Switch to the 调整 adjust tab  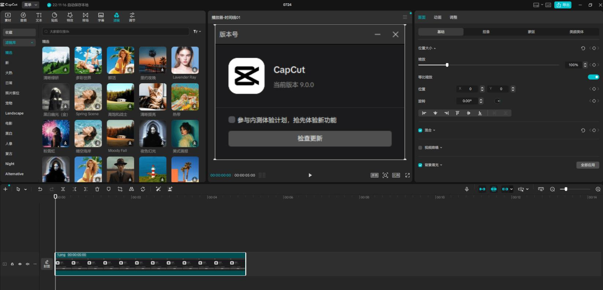click(453, 18)
